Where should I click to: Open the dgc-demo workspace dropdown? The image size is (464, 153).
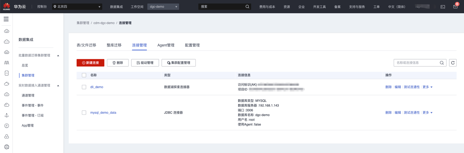(163, 7)
